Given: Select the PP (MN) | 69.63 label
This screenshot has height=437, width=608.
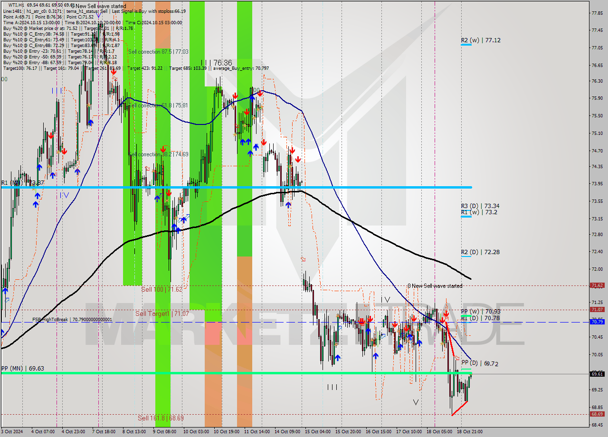Looking at the screenshot, I should tap(22, 368).
